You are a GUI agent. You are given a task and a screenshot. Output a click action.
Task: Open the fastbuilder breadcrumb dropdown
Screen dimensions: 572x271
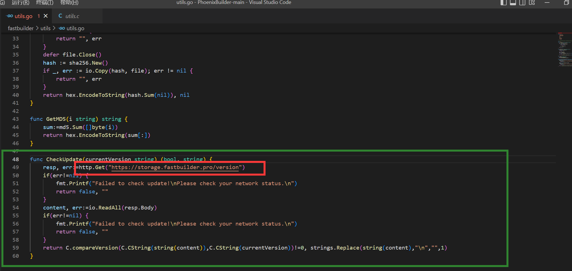pyautogui.click(x=21, y=28)
